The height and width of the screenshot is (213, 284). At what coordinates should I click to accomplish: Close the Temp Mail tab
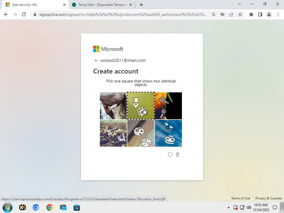(x=130, y=5)
